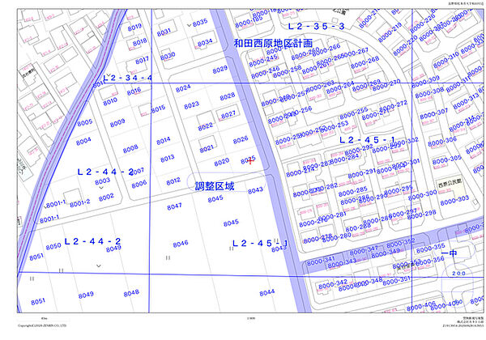Pick parcel 8000-355 on the map
This screenshot has width=486, height=340.
[431, 248]
